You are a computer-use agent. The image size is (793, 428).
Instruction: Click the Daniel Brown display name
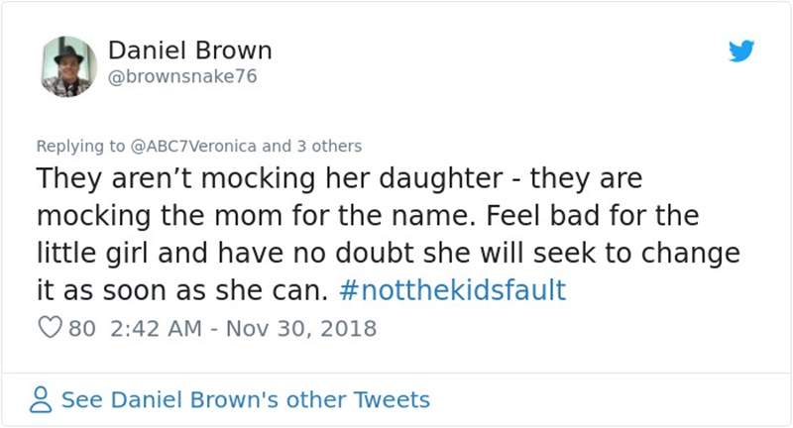pyautogui.click(x=188, y=51)
